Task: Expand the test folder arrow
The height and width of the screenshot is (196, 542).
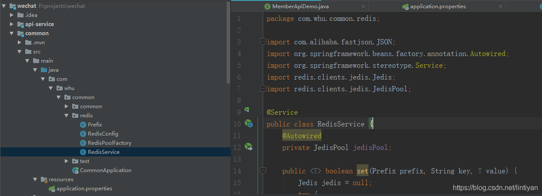Action: point(67,161)
